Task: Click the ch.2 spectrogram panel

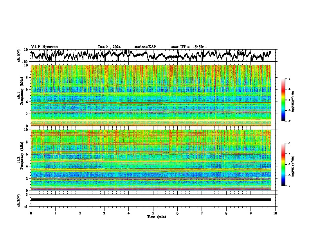Action: click(x=151, y=160)
